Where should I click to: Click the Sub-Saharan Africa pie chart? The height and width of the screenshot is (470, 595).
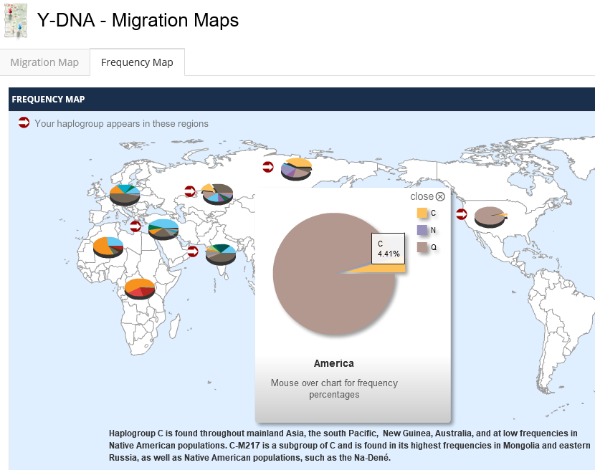click(140, 288)
